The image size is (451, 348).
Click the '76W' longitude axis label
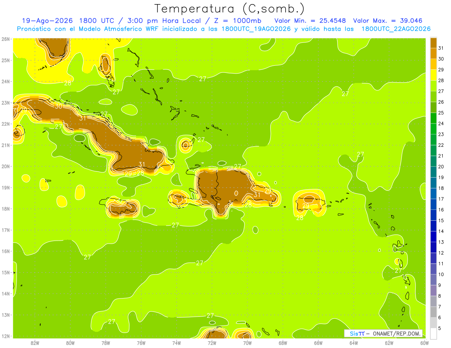[141, 343]
